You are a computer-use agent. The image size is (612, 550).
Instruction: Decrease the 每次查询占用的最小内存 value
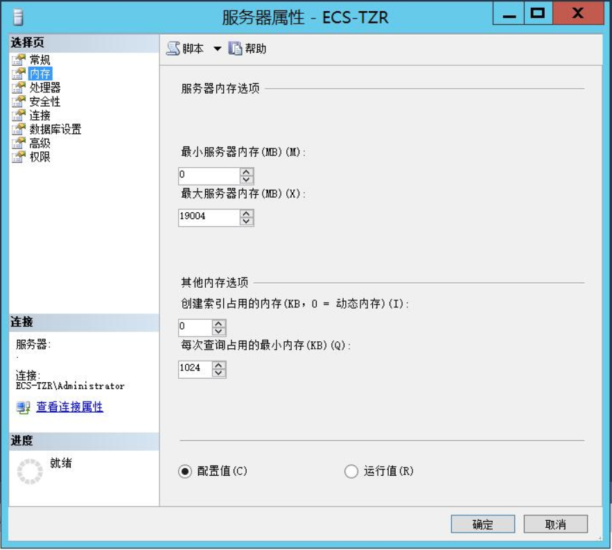click(218, 373)
